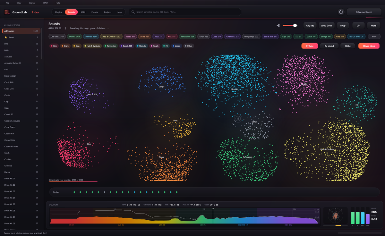Screen dimensions: 385x236
Task: Select All Sounds in folder list
Action: point(21,31)
